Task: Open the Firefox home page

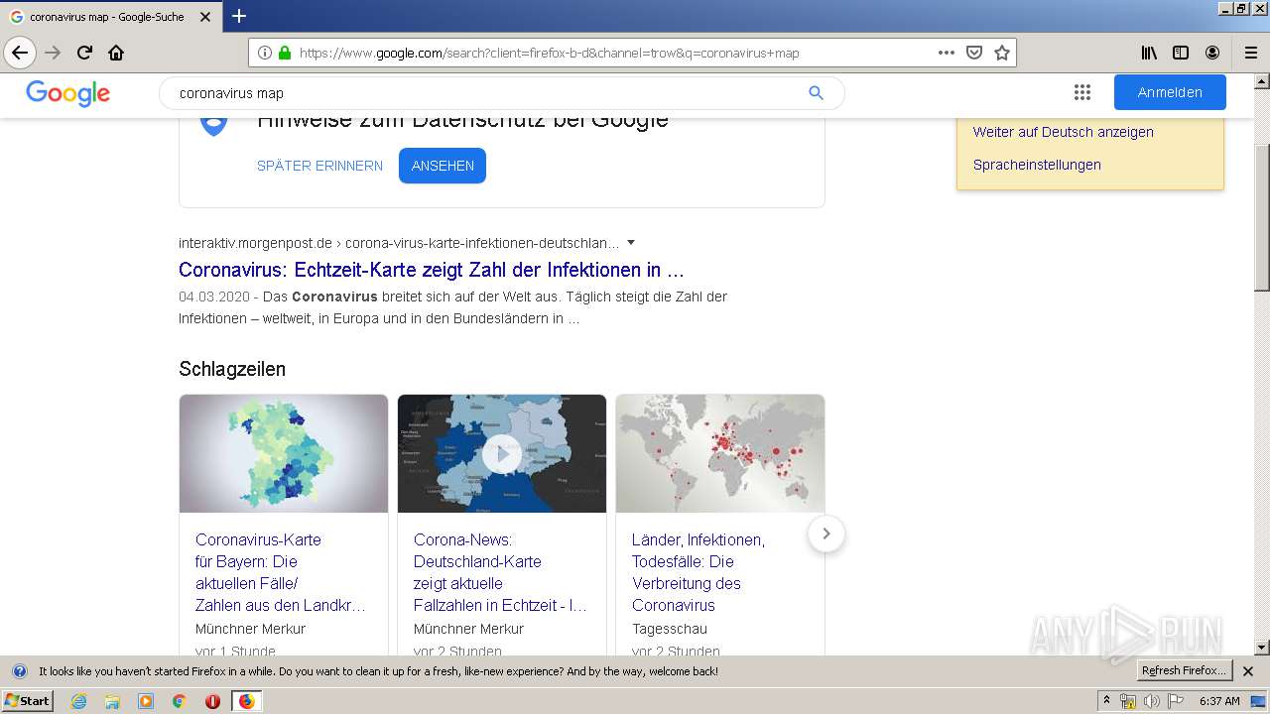Action: [x=116, y=53]
